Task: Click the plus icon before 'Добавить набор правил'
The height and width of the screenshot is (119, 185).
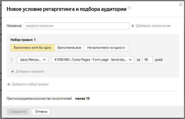Action: coord(9,84)
